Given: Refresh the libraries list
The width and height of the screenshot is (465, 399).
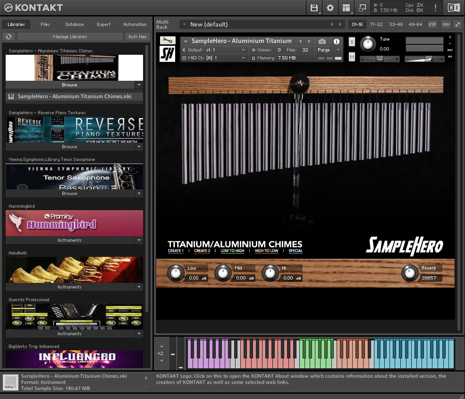Looking at the screenshot, I should 9,36.
